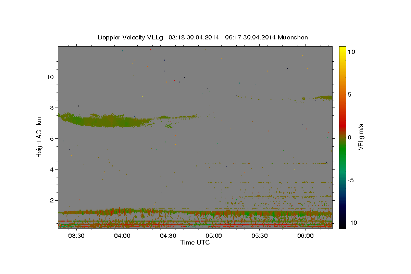Click the '05:30' time axis label
411x274 pixels.
(260, 236)
